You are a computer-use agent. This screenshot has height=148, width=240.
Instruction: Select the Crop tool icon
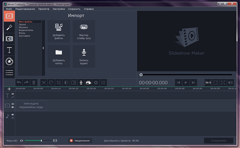(x=58, y=83)
